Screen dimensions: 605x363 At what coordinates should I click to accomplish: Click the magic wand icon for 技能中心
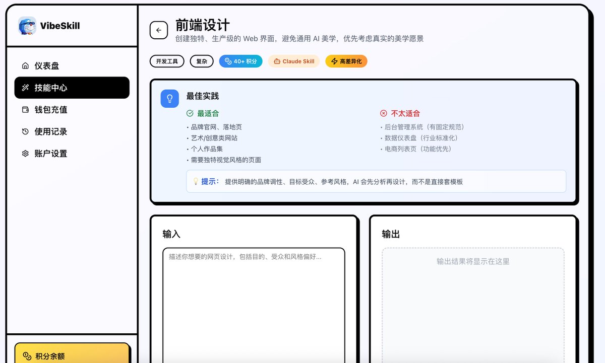25,88
